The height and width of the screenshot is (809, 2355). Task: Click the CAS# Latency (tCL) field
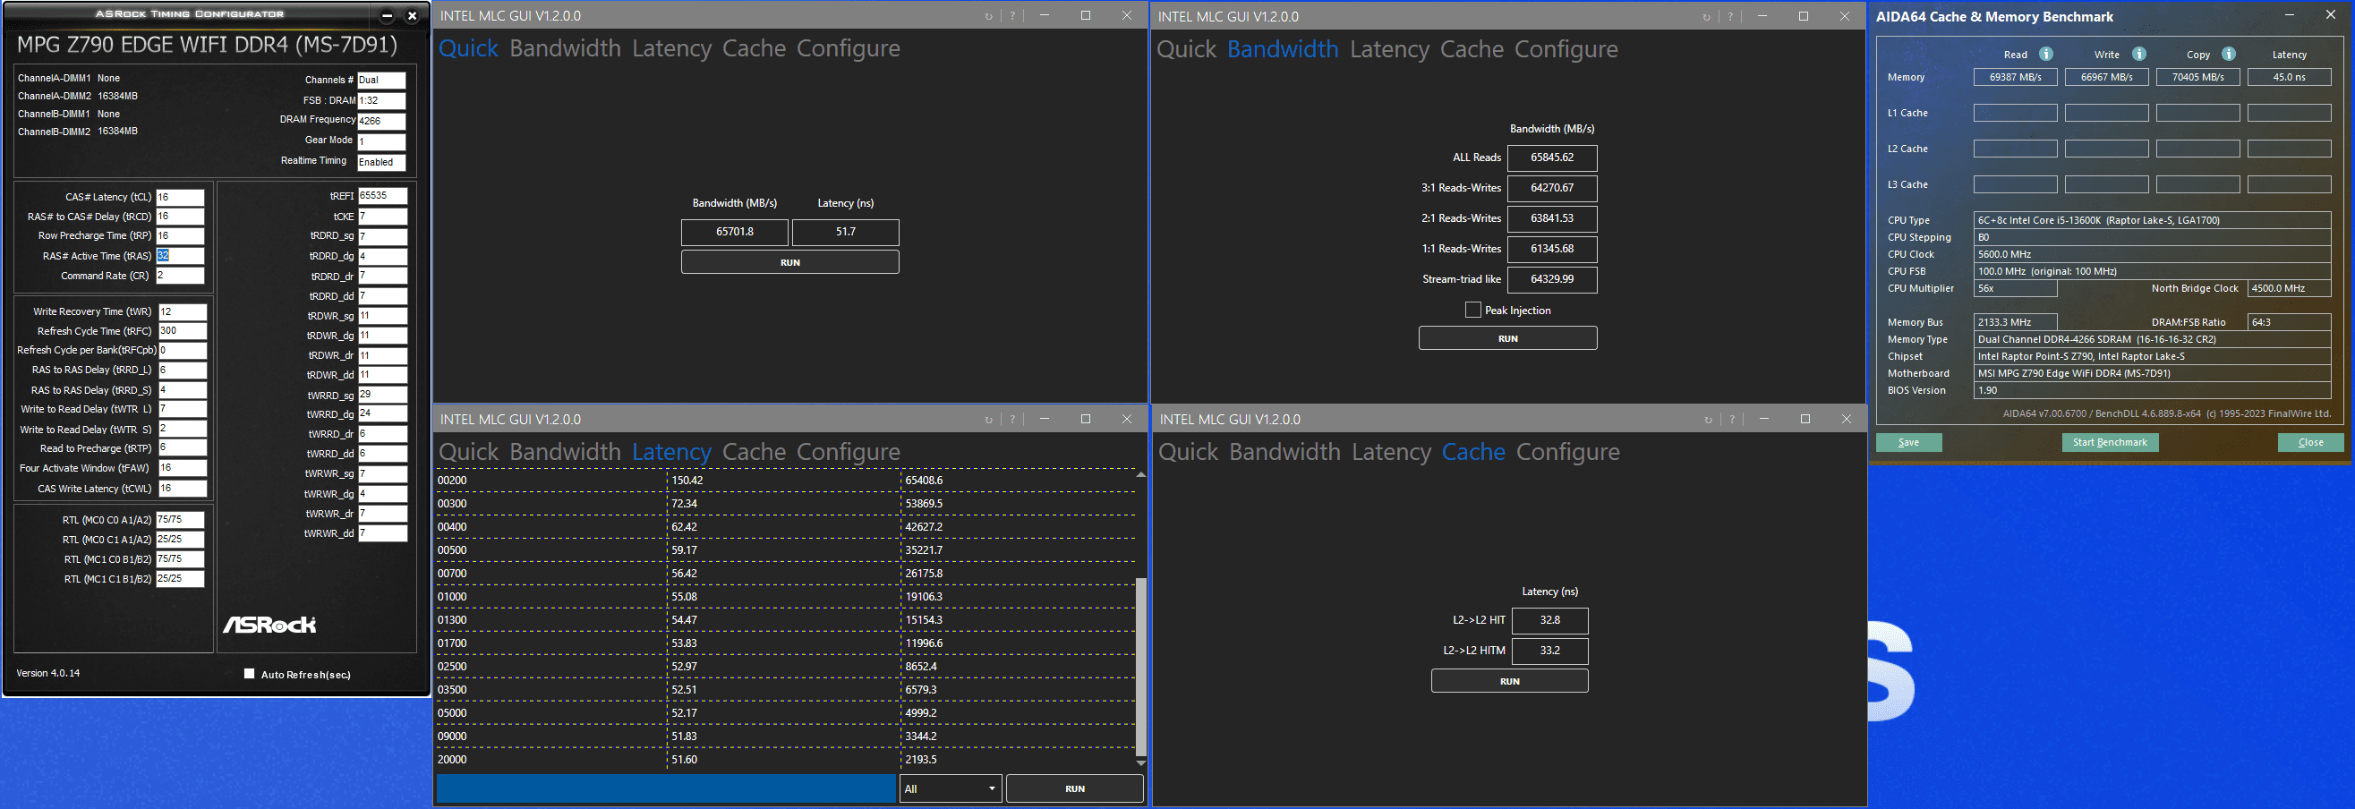coord(180,197)
